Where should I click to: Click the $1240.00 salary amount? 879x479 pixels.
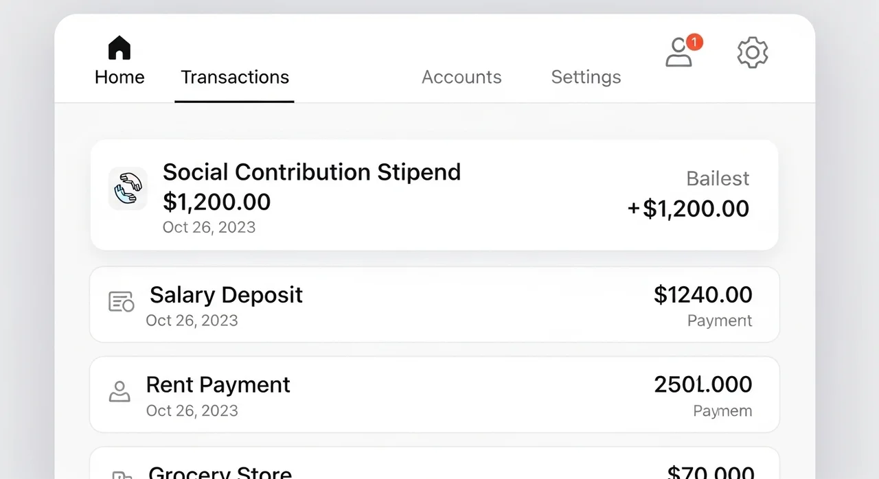(x=703, y=295)
